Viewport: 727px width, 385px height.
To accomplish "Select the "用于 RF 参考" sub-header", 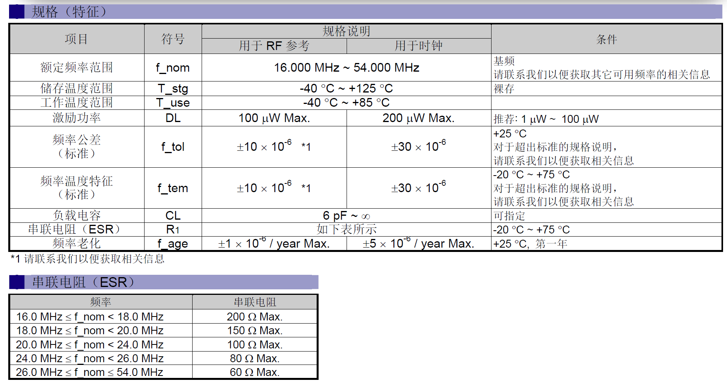I will tap(274, 46).
